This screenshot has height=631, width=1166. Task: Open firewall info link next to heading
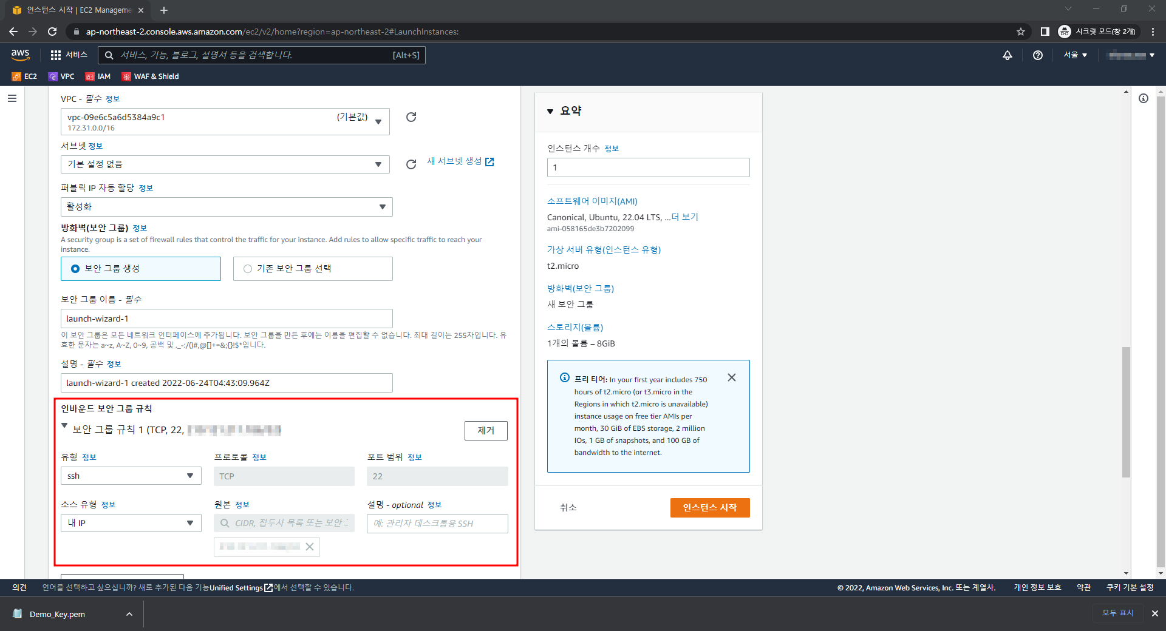coord(140,228)
